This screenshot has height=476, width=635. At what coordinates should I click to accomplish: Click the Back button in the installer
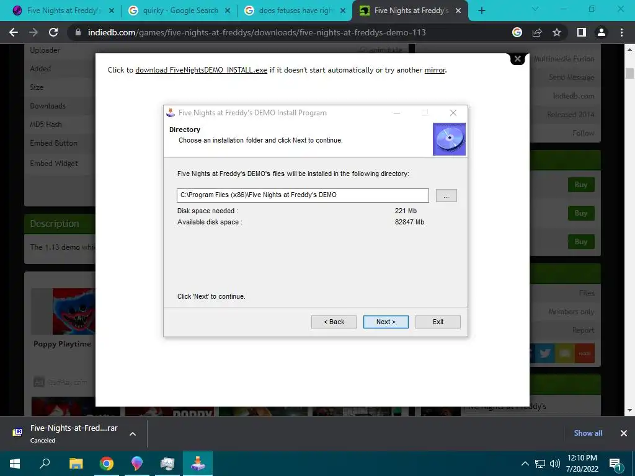[x=334, y=322]
